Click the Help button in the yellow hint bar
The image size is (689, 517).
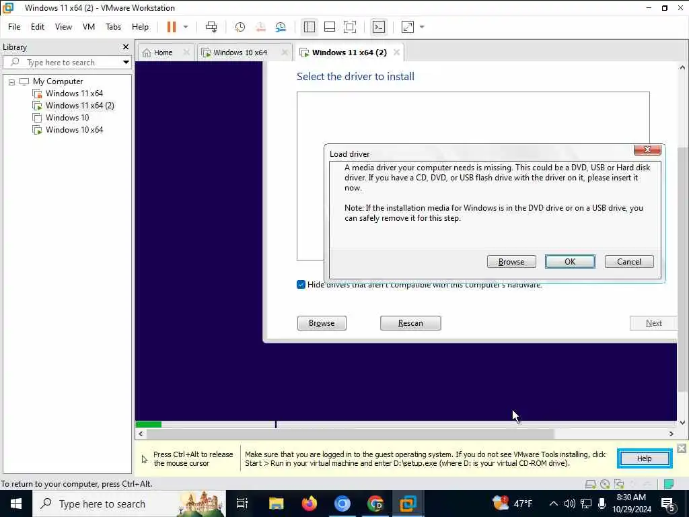644,458
